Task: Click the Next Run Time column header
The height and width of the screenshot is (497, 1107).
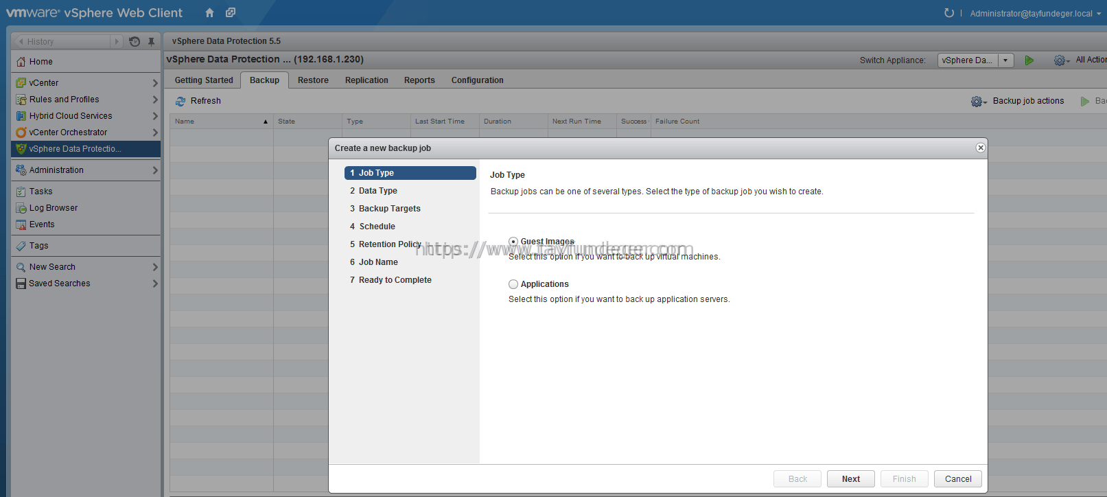Action: pos(582,122)
